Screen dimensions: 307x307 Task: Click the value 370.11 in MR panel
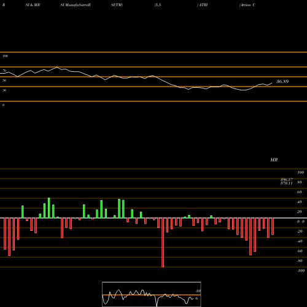[287, 183]
